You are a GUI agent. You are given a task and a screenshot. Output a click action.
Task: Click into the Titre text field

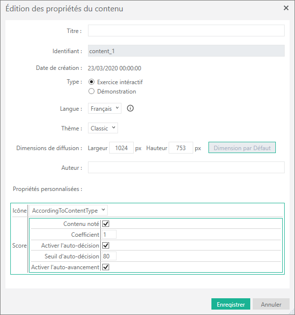pyautogui.click(x=186, y=31)
